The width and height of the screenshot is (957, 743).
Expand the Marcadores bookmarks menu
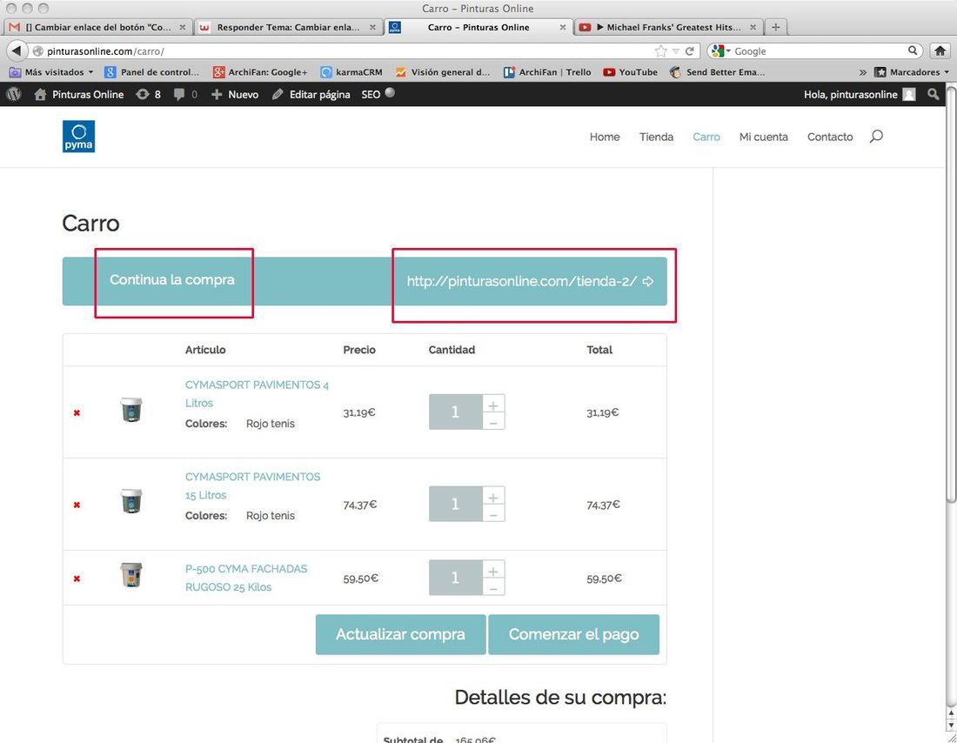pyautogui.click(x=912, y=72)
